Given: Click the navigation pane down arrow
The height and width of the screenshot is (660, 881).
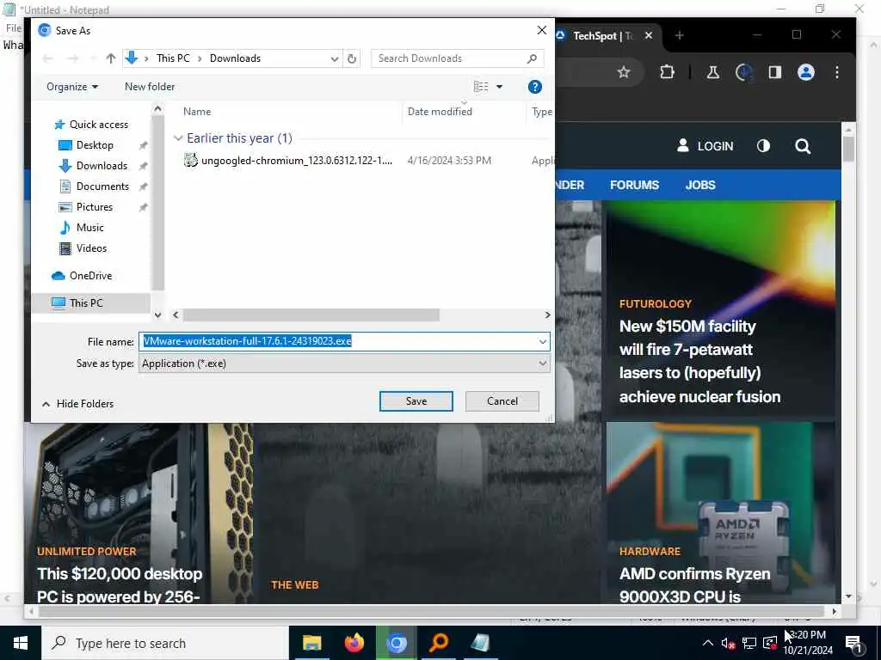Looking at the screenshot, I should point(158,315).
